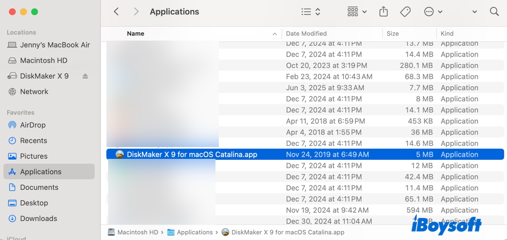The height and width of the screenshot is (240, 507).
Task: Open the Search magnifier icon
Action: tap(494, 12)
